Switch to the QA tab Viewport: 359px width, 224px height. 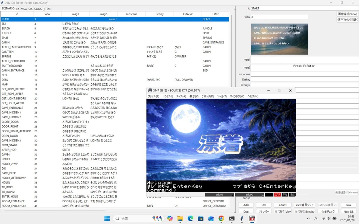pyautogui.click(x=31, y=9)
